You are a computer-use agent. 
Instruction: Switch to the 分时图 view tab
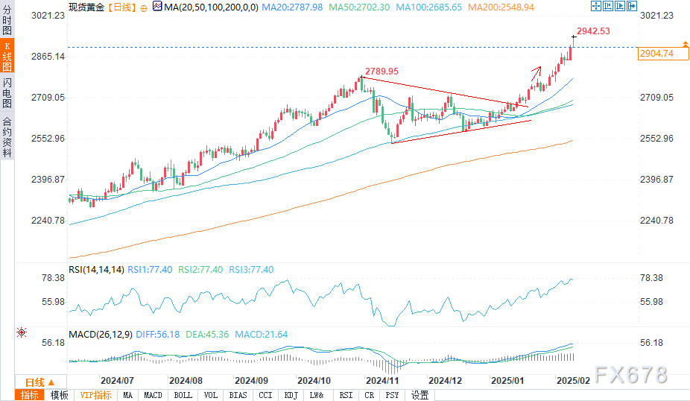tap(7, 22)
